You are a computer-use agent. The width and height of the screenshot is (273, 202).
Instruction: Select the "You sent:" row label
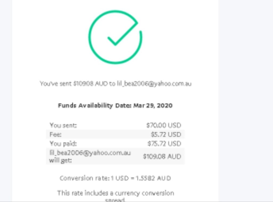63,125
